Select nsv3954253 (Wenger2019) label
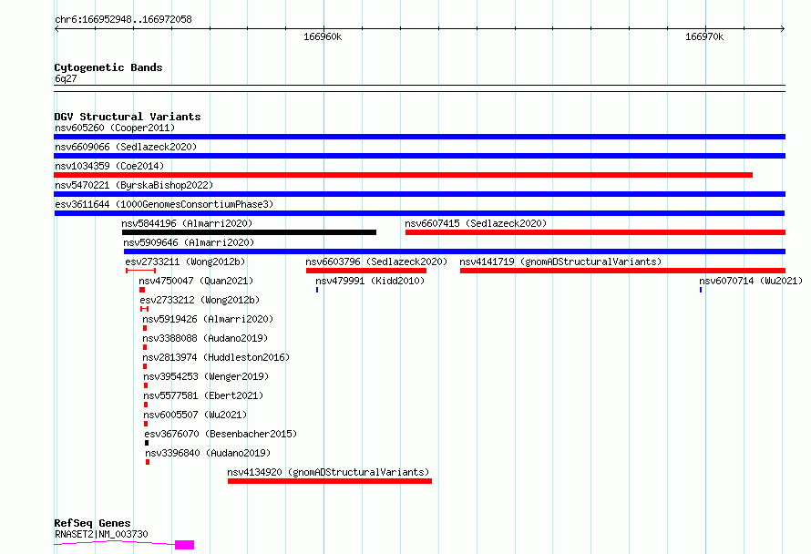This screenshot has width=811, height=554. [206, 376]
